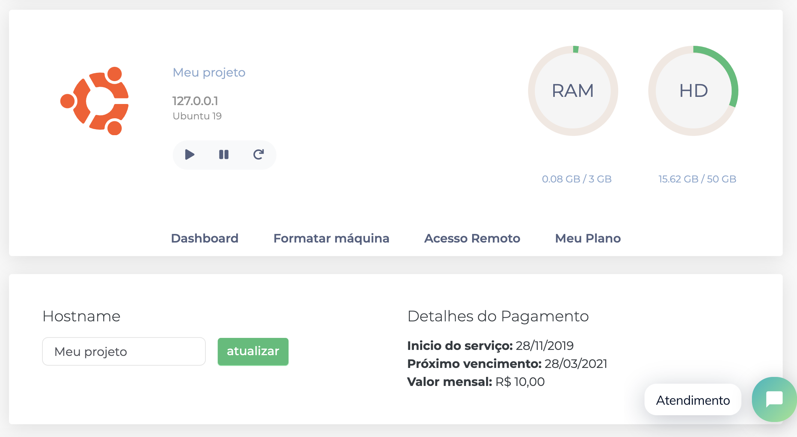This screenshot has height=437, width=797.
Task: Open the Dashboard tab
Action: [205, 238]
